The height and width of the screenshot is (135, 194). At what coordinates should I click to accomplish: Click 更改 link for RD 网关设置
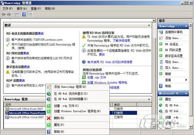click(x=26, y=53)
